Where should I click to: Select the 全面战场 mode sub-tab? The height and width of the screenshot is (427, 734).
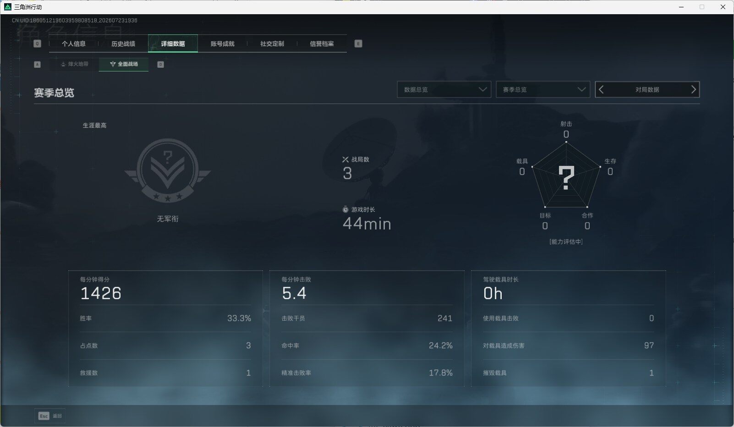124,64
